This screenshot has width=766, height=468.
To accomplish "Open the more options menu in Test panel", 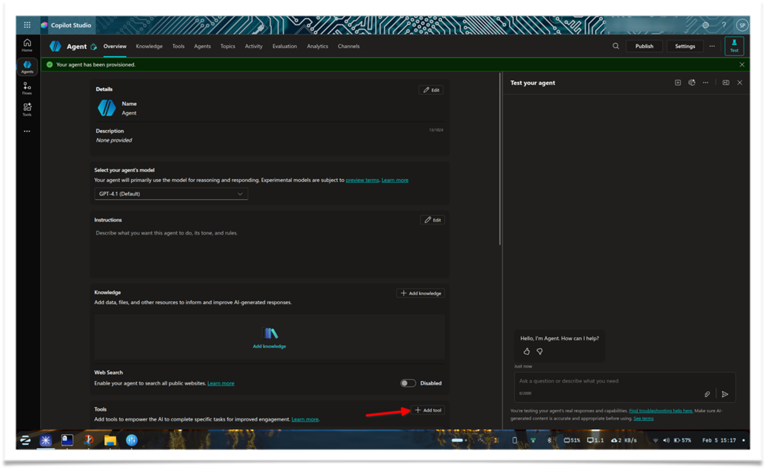I will tap(706, 82).
